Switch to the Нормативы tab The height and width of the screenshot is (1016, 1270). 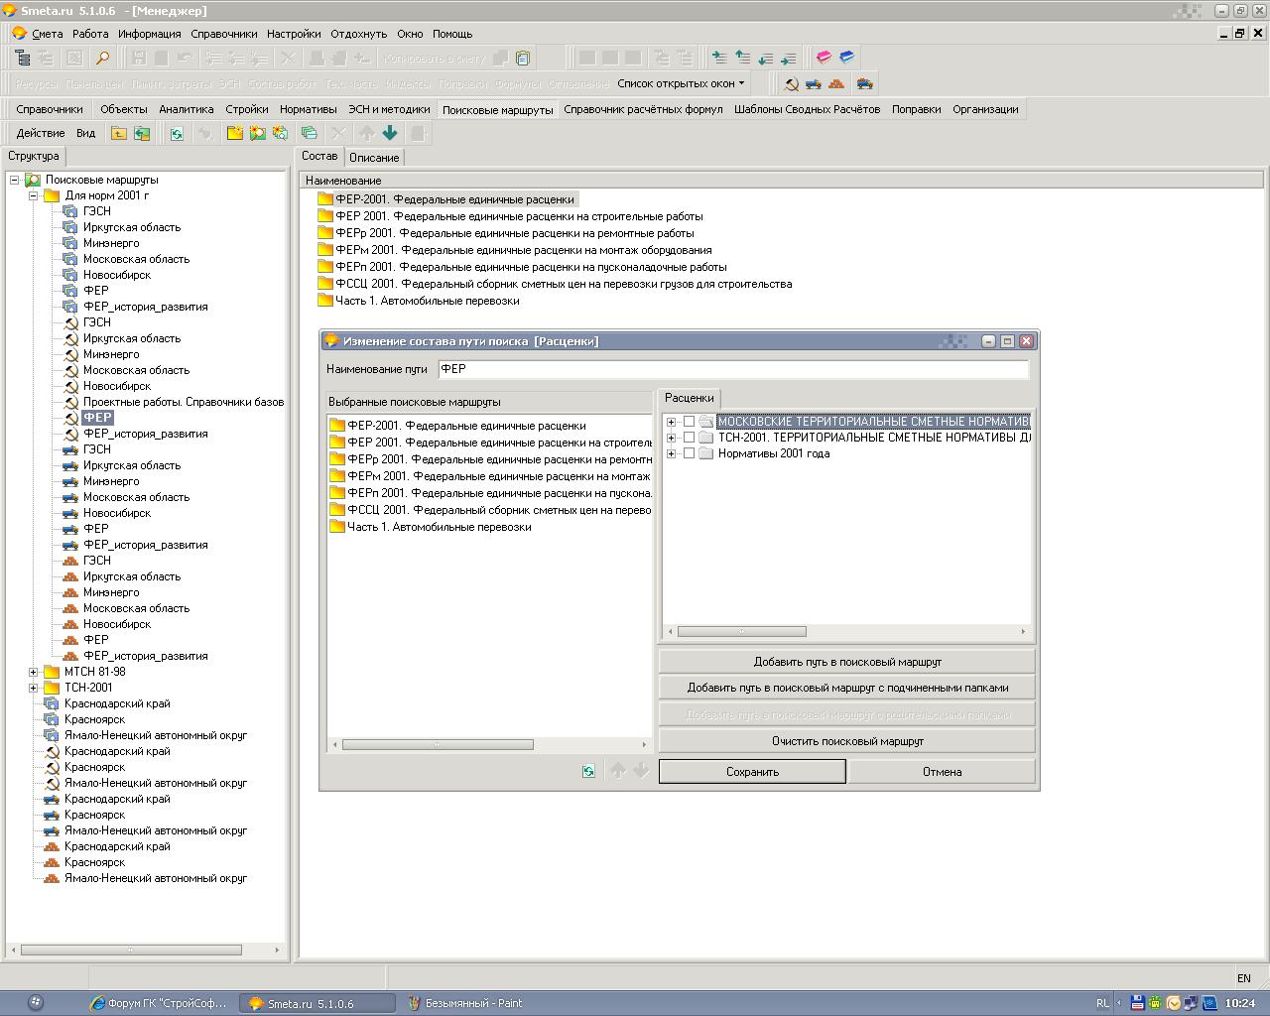(x=309, y=109)
